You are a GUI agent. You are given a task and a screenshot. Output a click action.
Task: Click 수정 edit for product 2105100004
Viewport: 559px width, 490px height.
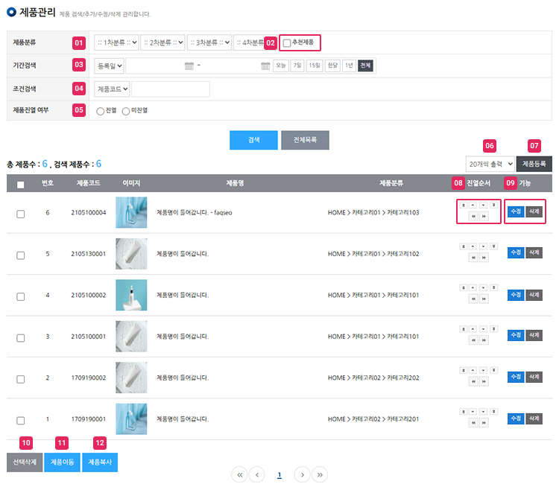(516, 211)
